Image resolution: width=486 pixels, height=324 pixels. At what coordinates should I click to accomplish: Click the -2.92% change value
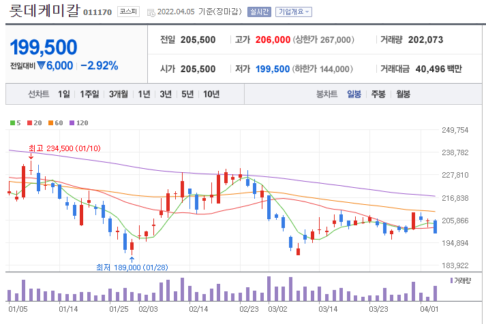click(100, 65)
